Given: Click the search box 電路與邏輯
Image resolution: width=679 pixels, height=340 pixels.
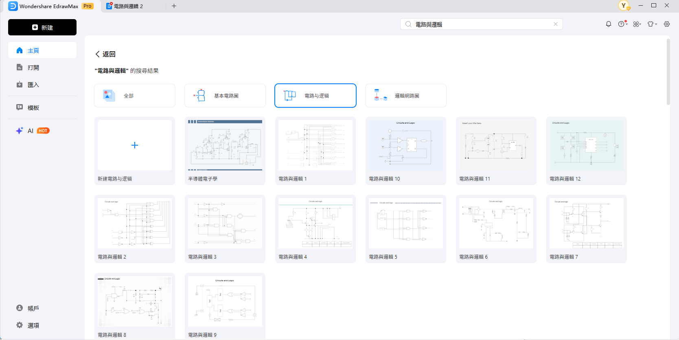Looking at the screenshot, I should tap(480, 24).
